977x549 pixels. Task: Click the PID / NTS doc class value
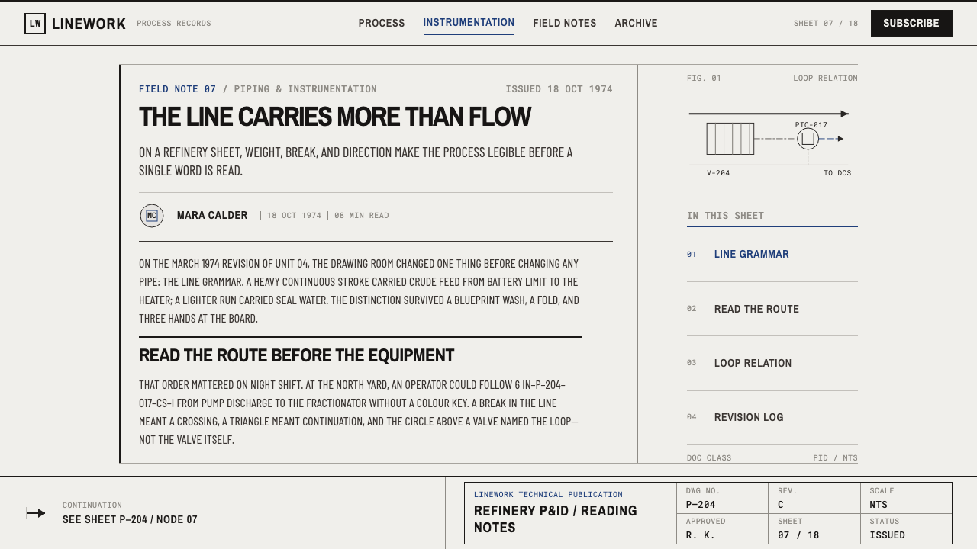(x=835, y=458)
